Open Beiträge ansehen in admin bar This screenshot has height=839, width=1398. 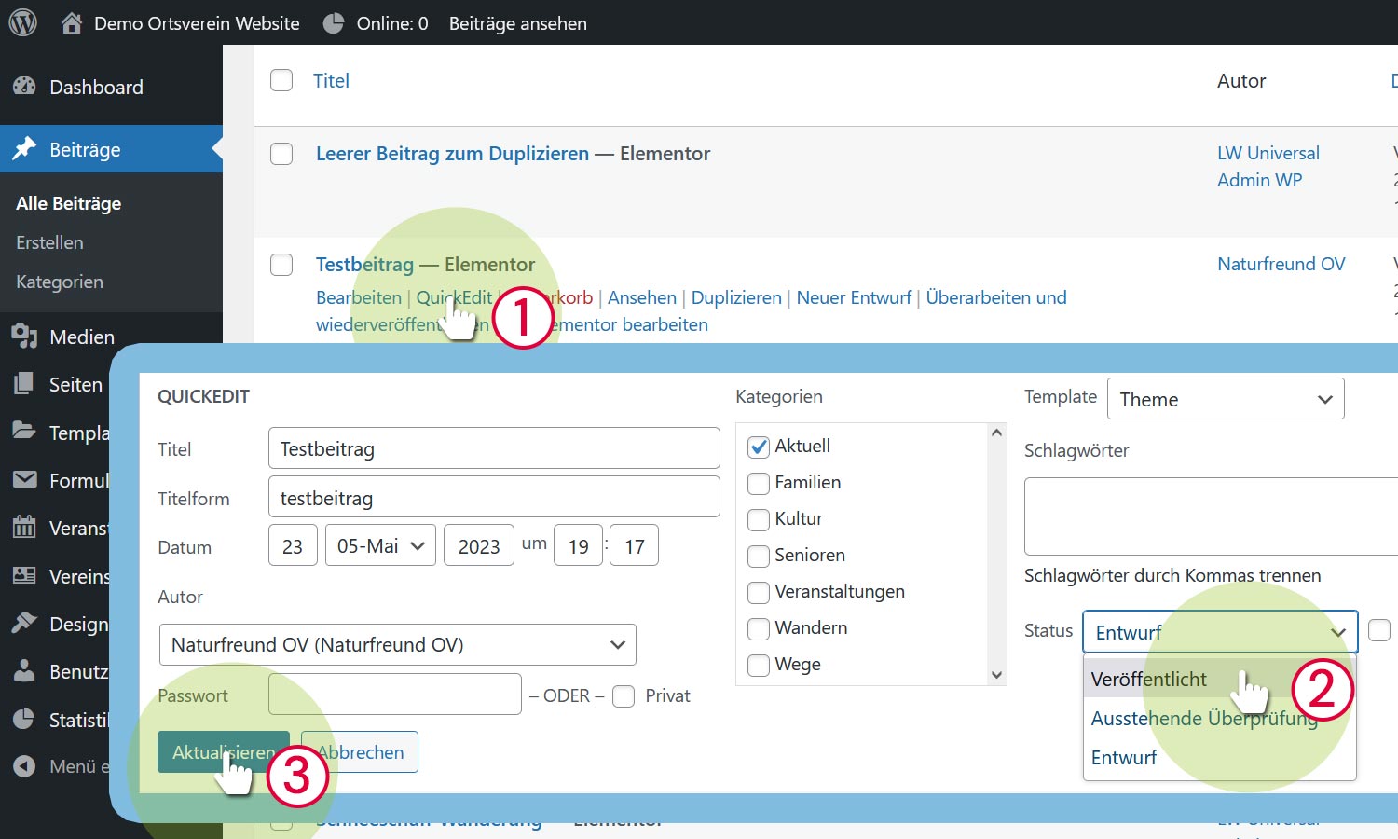(x=518, y=23)
